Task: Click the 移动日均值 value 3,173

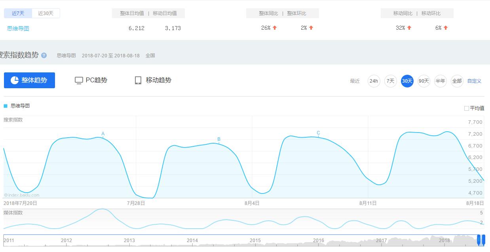Action: click(x=173, y=28)
